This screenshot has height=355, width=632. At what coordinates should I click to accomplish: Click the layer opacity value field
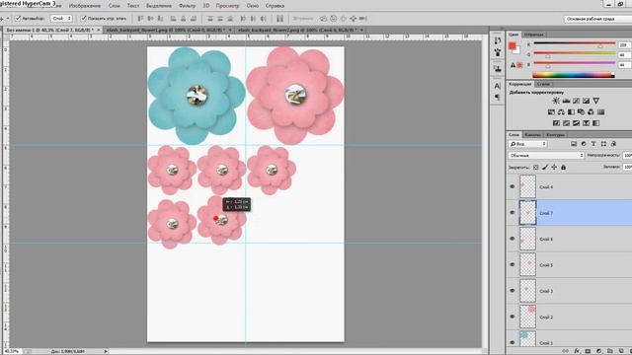tap(628, 156)
